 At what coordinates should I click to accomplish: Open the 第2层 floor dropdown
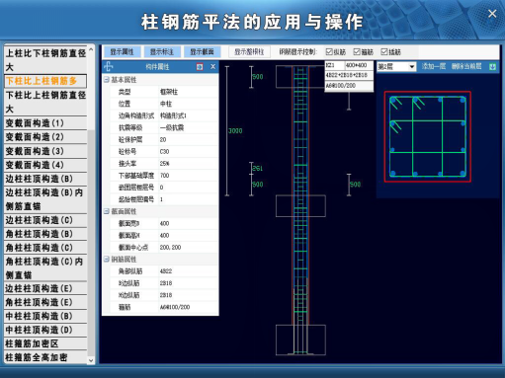coord(396,67)
